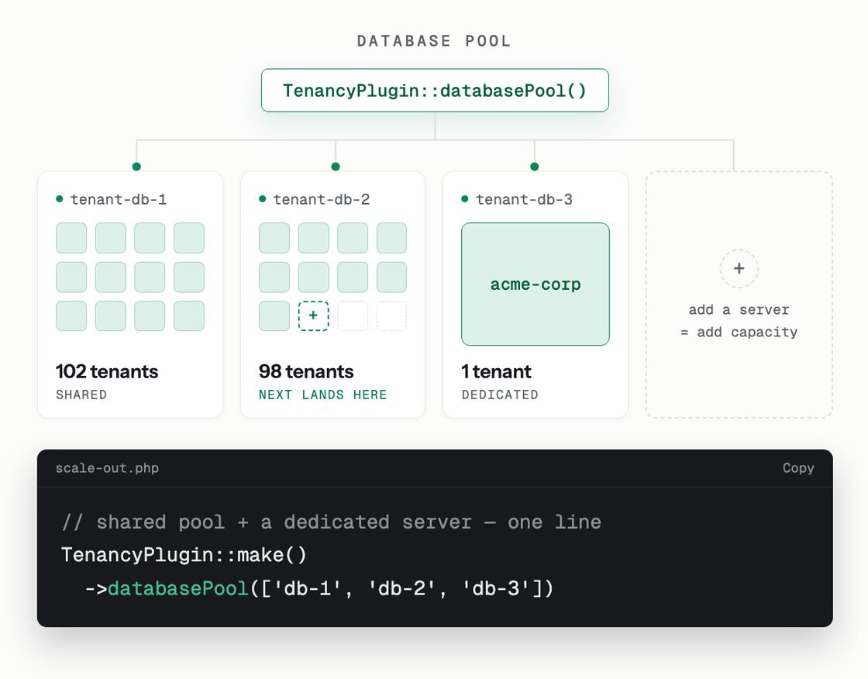Click the 'add a server' text
The height and width of the screenshot is (679, 868).
pos(739,309)
